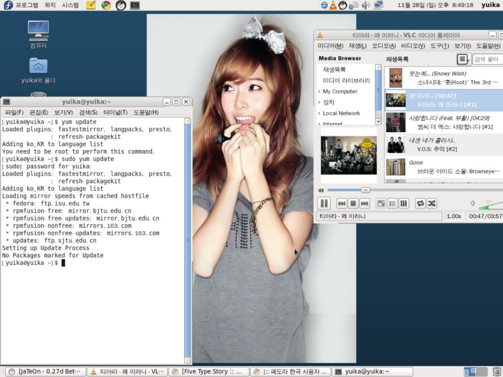Open terminal 터미널(T) menu
Viewport: 503px width, 377px height.
[115, 112]
